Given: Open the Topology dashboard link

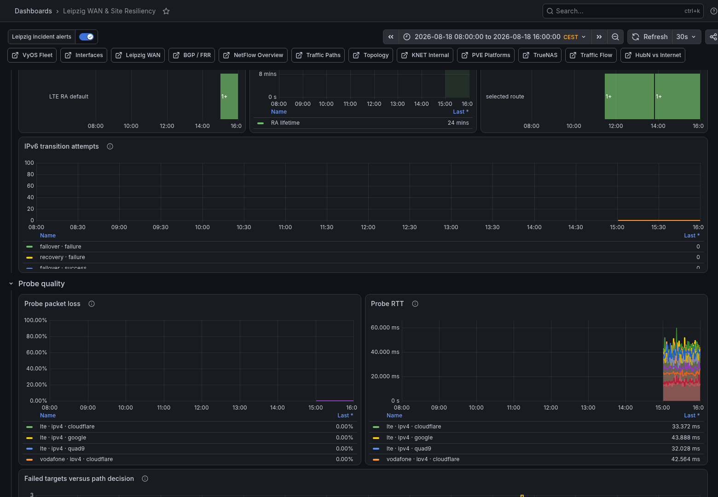Looking at the screenshot, I should pyautogui.click(x=371, y=55).
